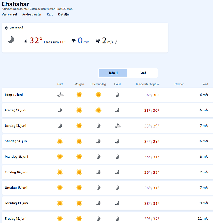Click the morning sun icon for Fredag 12. juni

tap(79, 110)
